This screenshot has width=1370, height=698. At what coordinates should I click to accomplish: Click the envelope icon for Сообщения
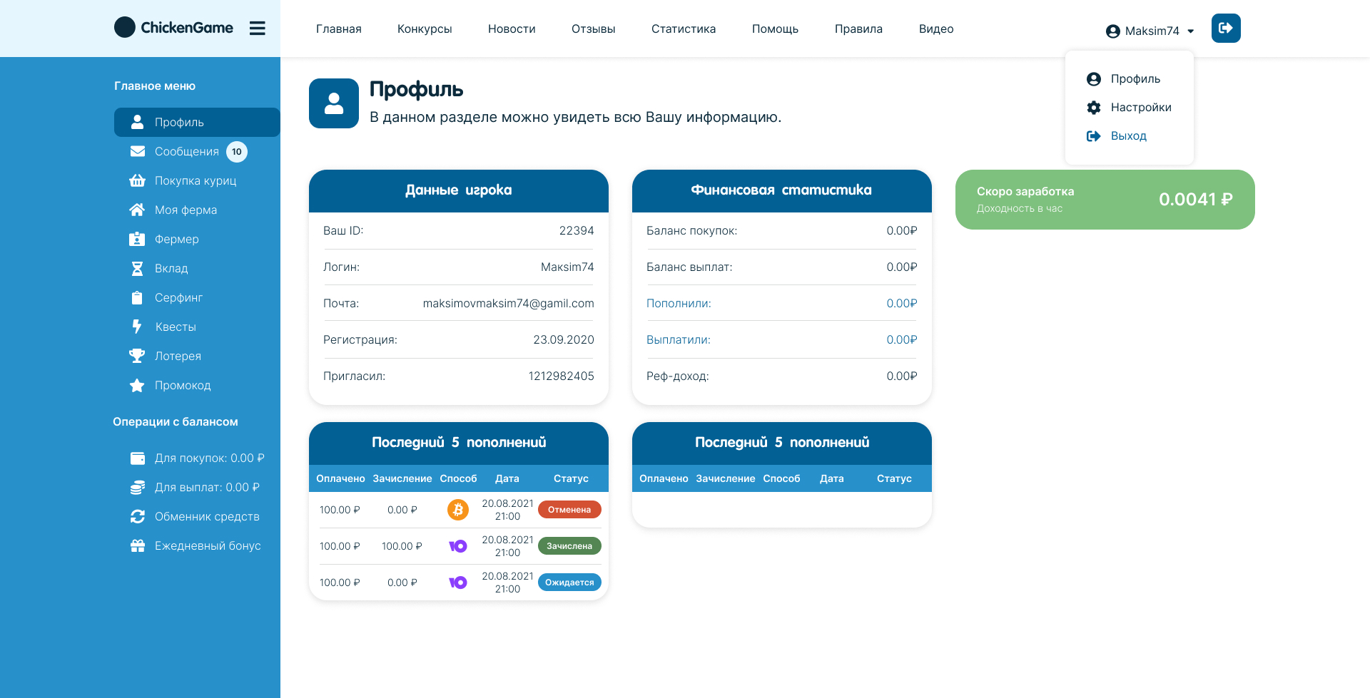point(137,151)
